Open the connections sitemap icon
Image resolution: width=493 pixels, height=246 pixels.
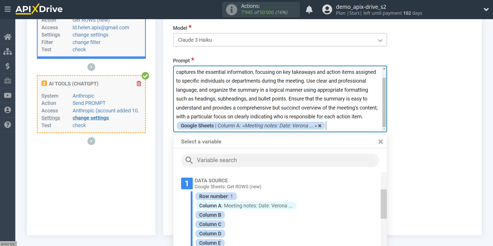point(8,52)
